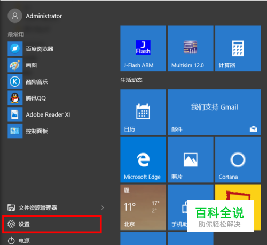267x245 pixels.
Task: Click the 最常用 section heading
Action: [x=16, y=34]
